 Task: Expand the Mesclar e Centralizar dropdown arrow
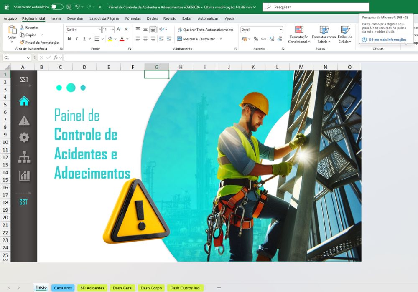pos(221,39)
